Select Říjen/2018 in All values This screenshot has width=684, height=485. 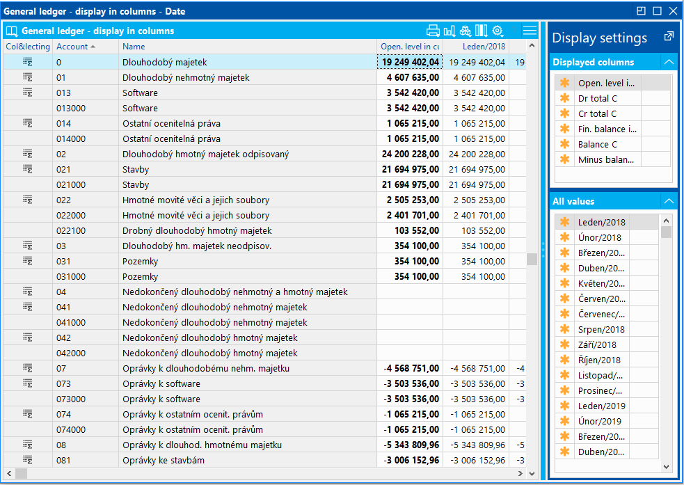coord(607,360)
